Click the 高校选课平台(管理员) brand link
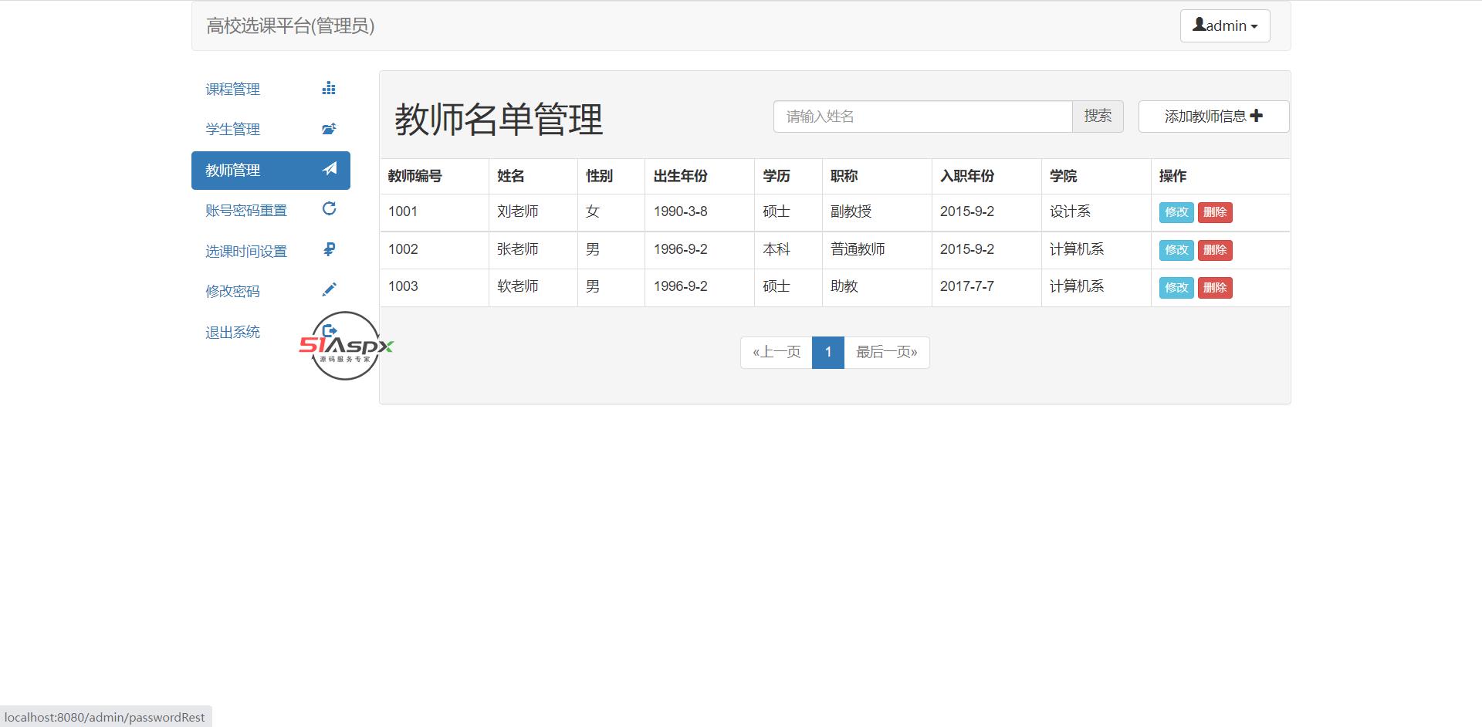The width and height of the screenshot is (1482, 727). [x=290, y=25]
